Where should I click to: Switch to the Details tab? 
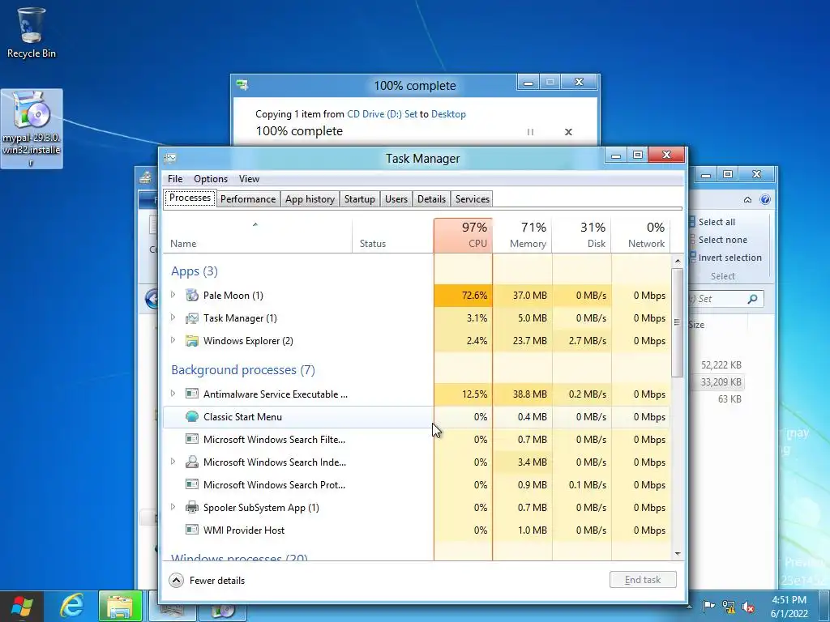(431, 199)
